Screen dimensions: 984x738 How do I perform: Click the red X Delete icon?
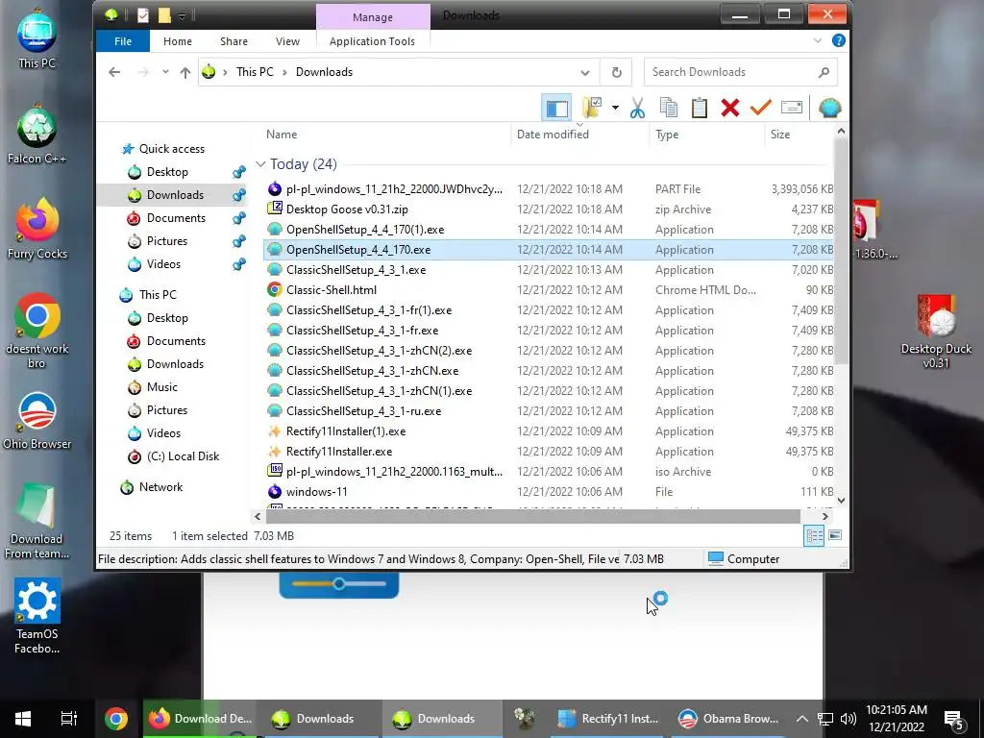[730, 108]
